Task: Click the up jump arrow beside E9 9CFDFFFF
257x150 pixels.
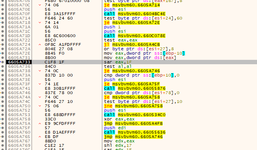Action: 40,124
